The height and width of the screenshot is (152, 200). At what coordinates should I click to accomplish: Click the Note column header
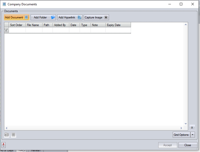point(98,25)
